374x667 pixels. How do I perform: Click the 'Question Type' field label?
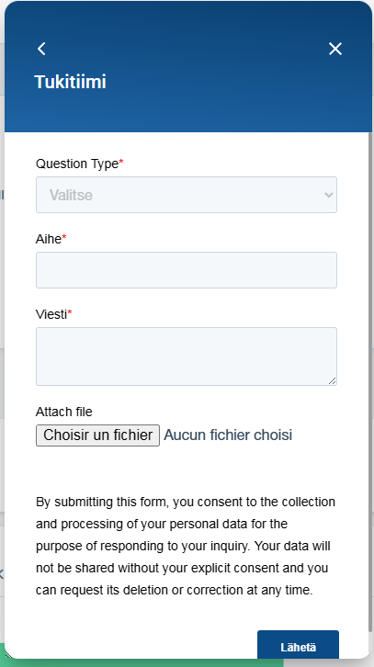click(77, 164)
